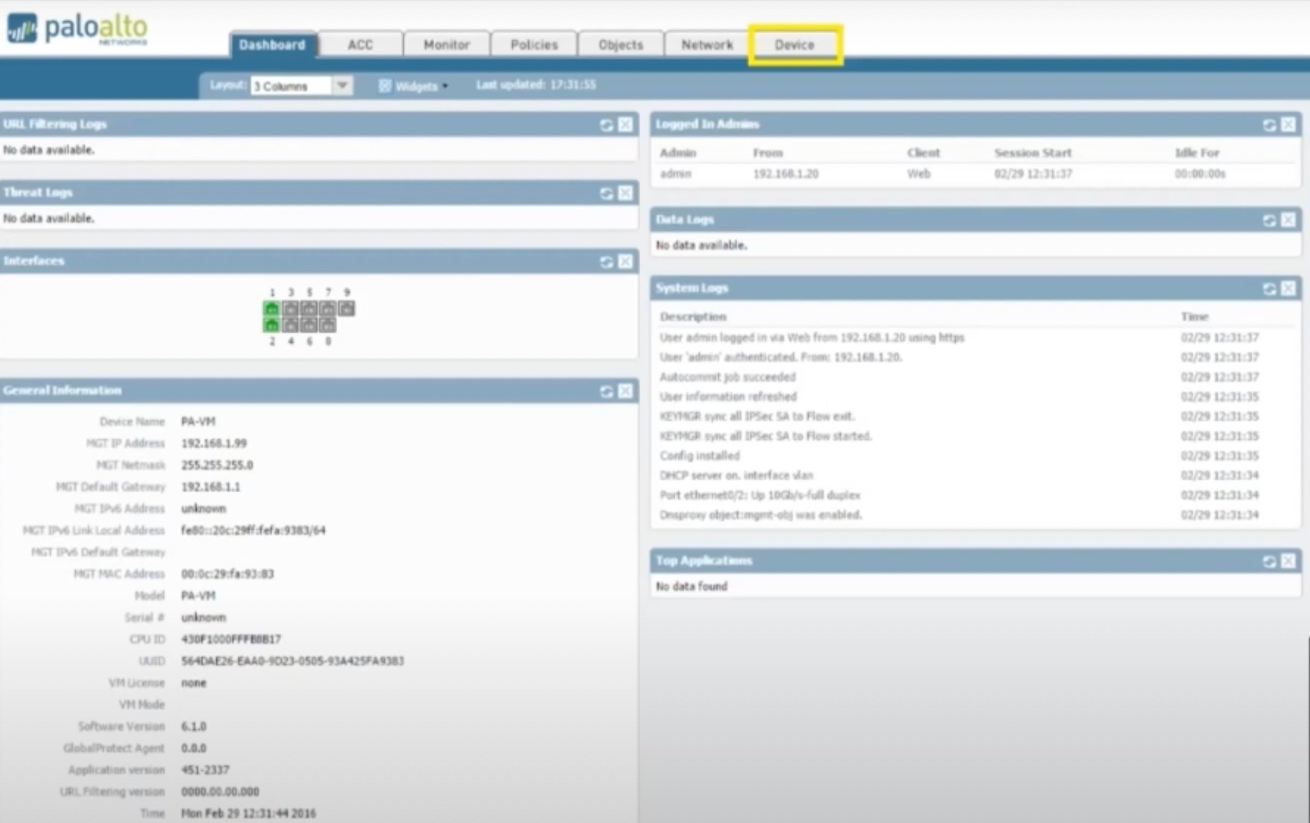Image resolution: width=1310 pixels, height=823 pixels.
Task: Click interface port 3 icon
Action: point(290,308)
